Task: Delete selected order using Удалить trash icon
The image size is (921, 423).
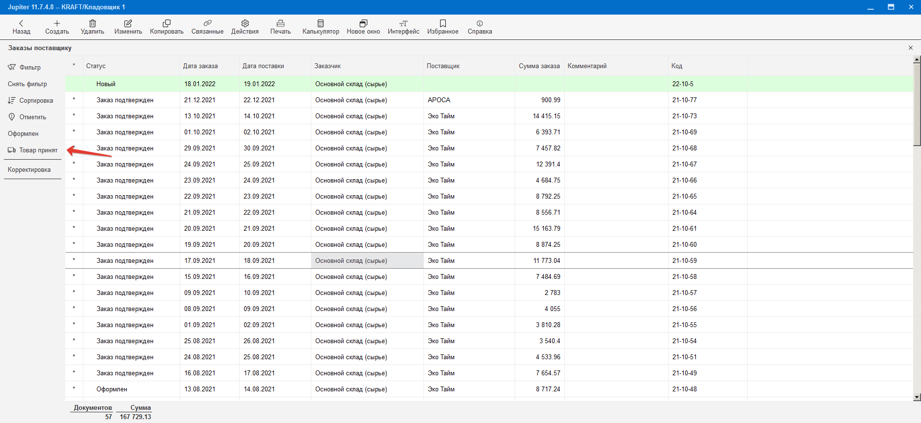Action: coord(93,23)
